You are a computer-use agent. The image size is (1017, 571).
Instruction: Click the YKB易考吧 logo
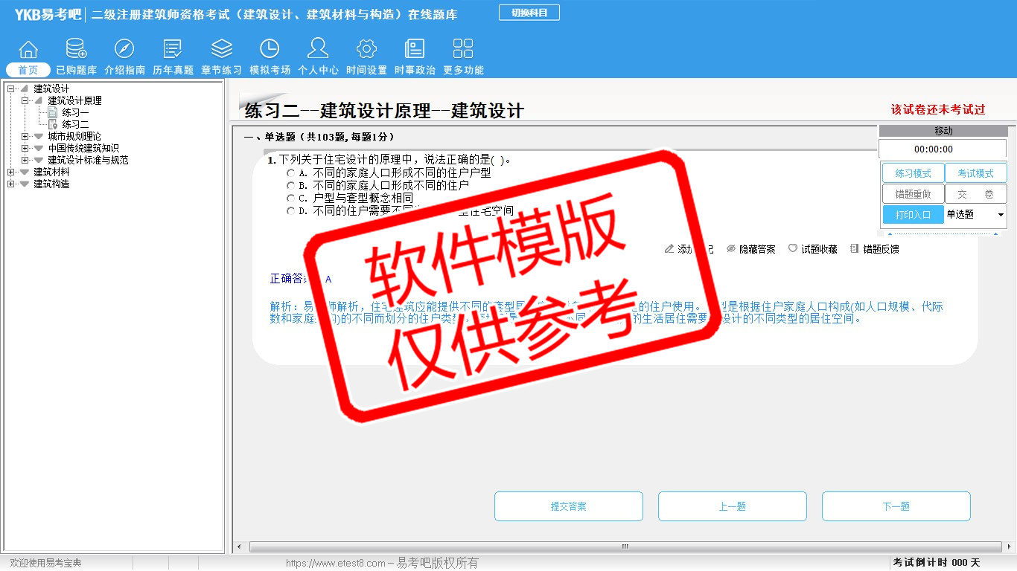(x=48, y=14)
